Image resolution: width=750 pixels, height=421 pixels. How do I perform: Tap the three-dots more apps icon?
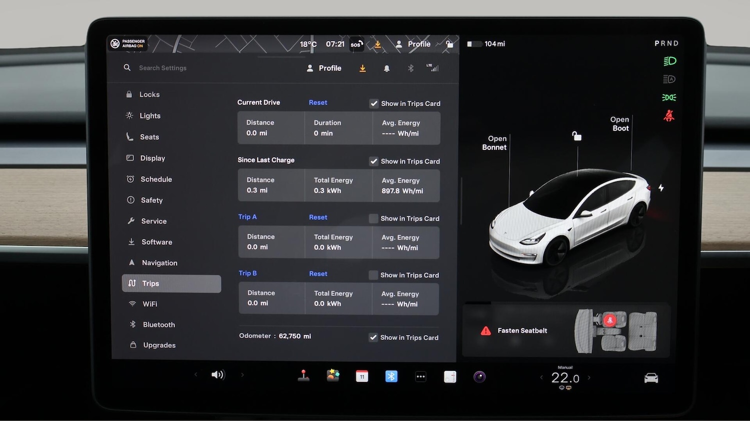pyautogui.click(x=421, y=376)
